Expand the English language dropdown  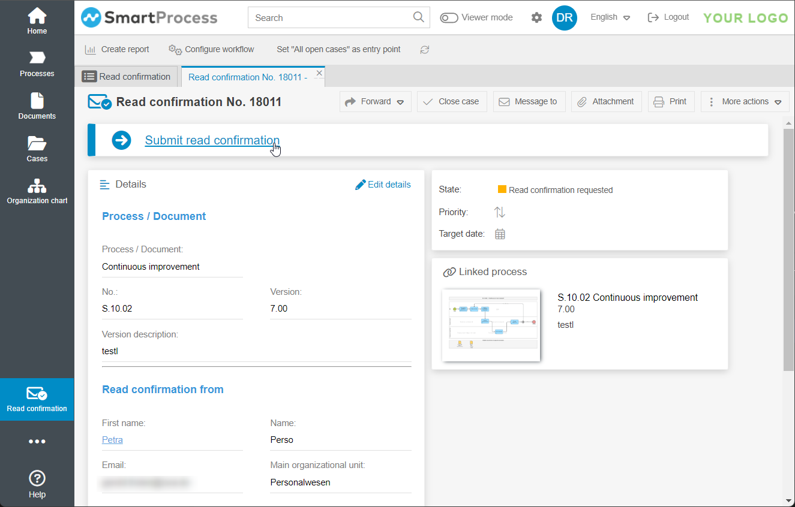click(x=610, y=17)
